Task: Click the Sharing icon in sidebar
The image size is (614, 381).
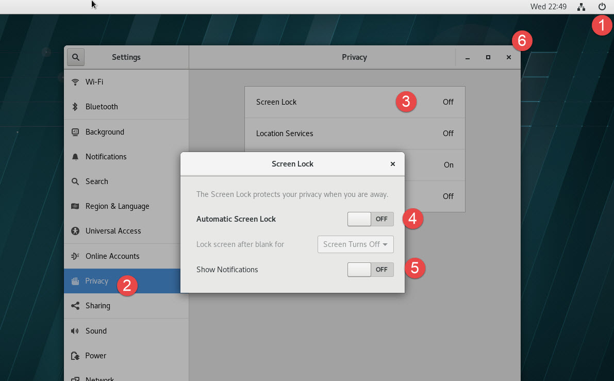Action: (75, 306)
